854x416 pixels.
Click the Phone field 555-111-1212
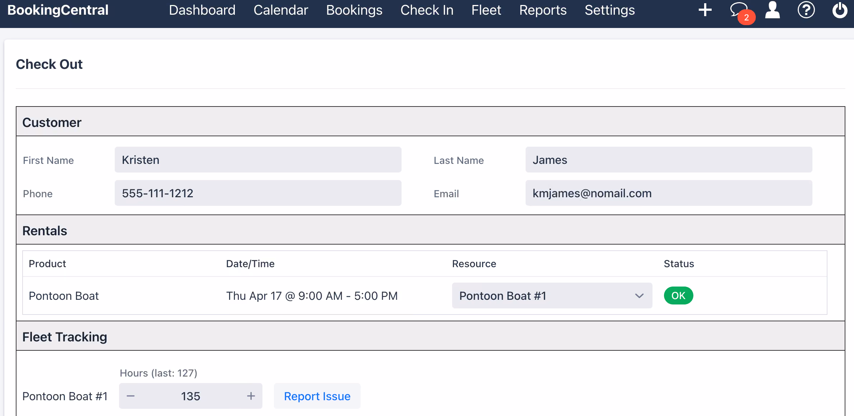(258, 193)
